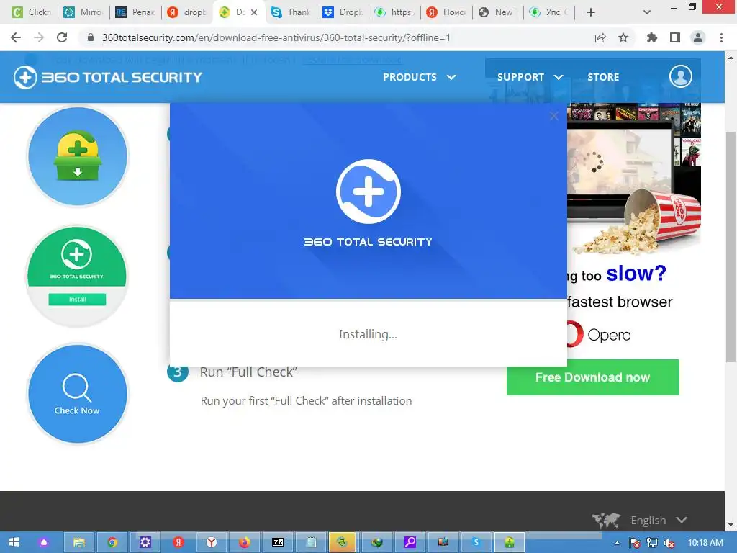This screenshot has width=737, height=553.
Task: Click the browser forward arrow
Action: (39, 37)
